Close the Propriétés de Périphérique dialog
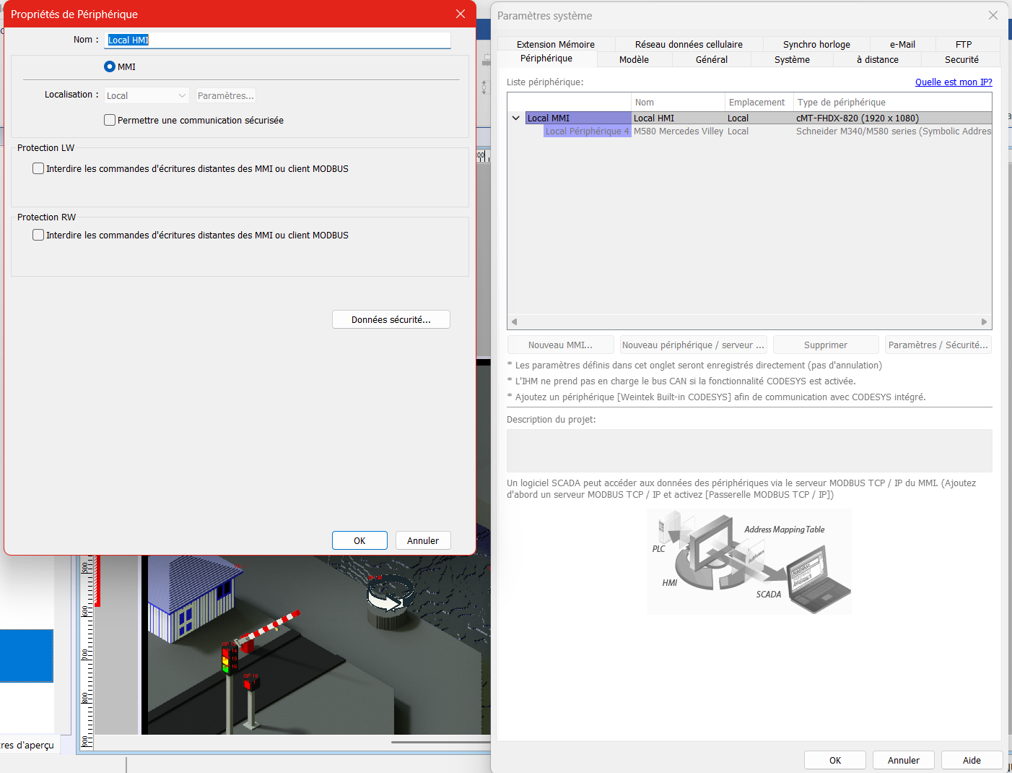1012x773 pixels. (460, 14)
